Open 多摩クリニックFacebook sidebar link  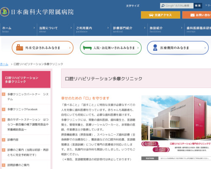tap(22, 109)
